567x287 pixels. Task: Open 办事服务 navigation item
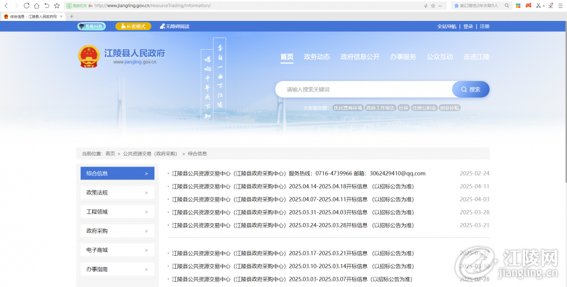(403, 57)
